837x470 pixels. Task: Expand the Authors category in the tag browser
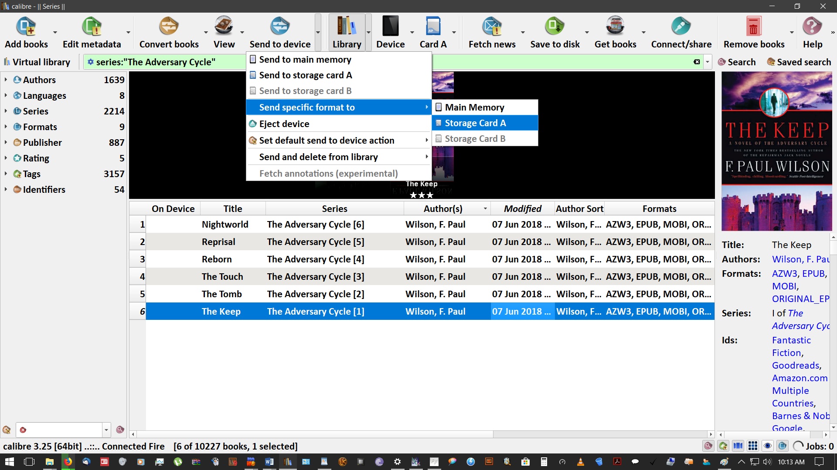tap(6, 80)
